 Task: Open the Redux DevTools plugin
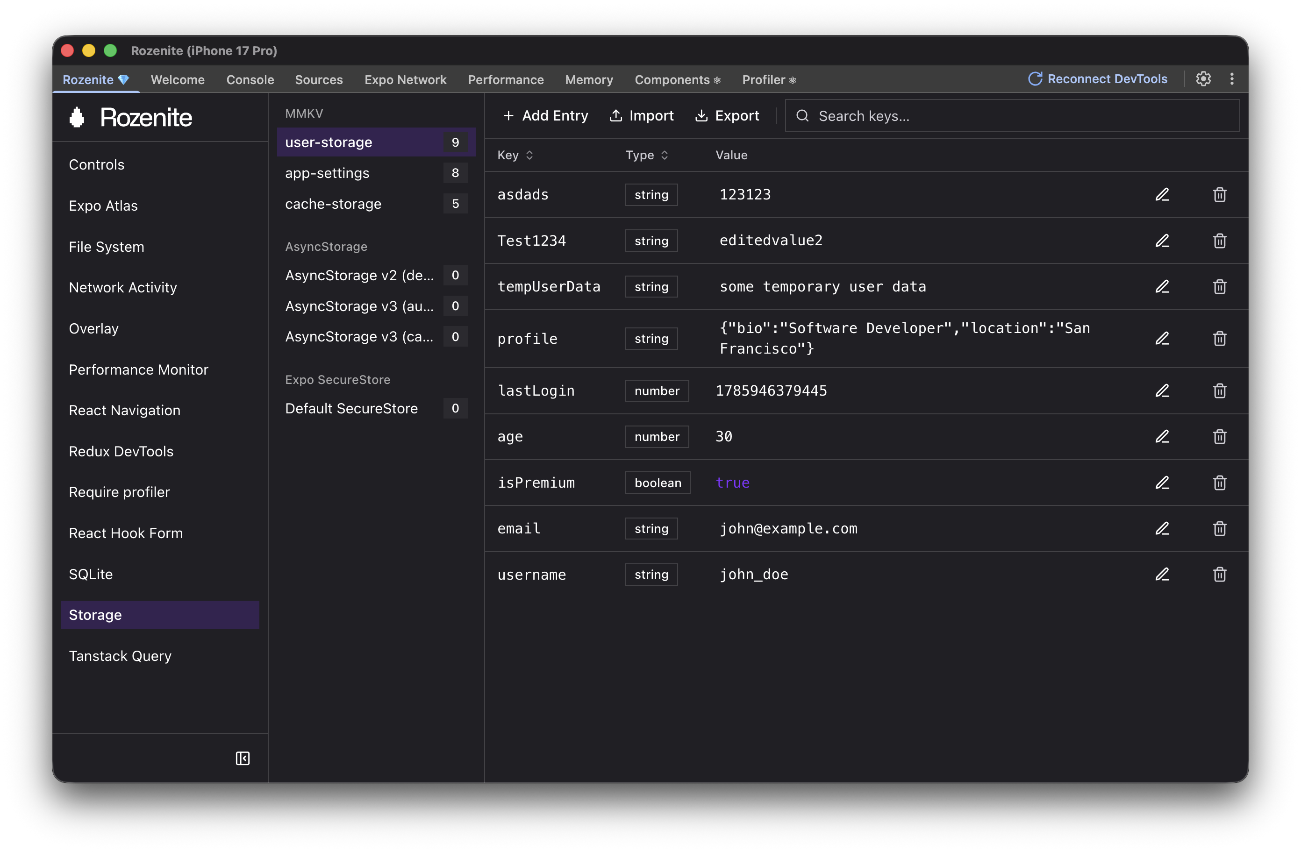(x=160, y=451)
